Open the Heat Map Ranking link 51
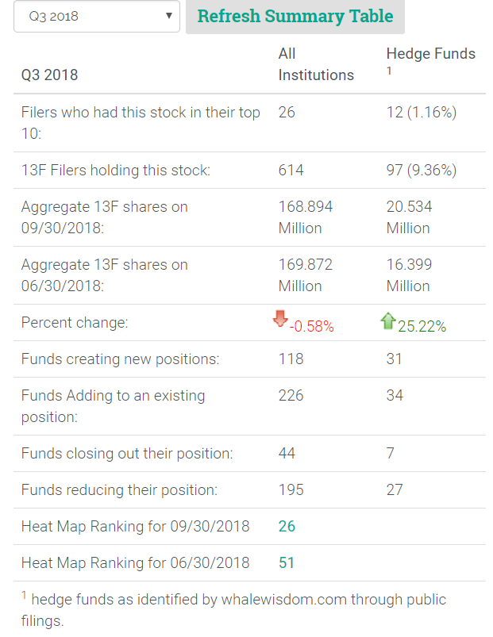Viewport: 493px width, 637px height. (x=287, y=562)
